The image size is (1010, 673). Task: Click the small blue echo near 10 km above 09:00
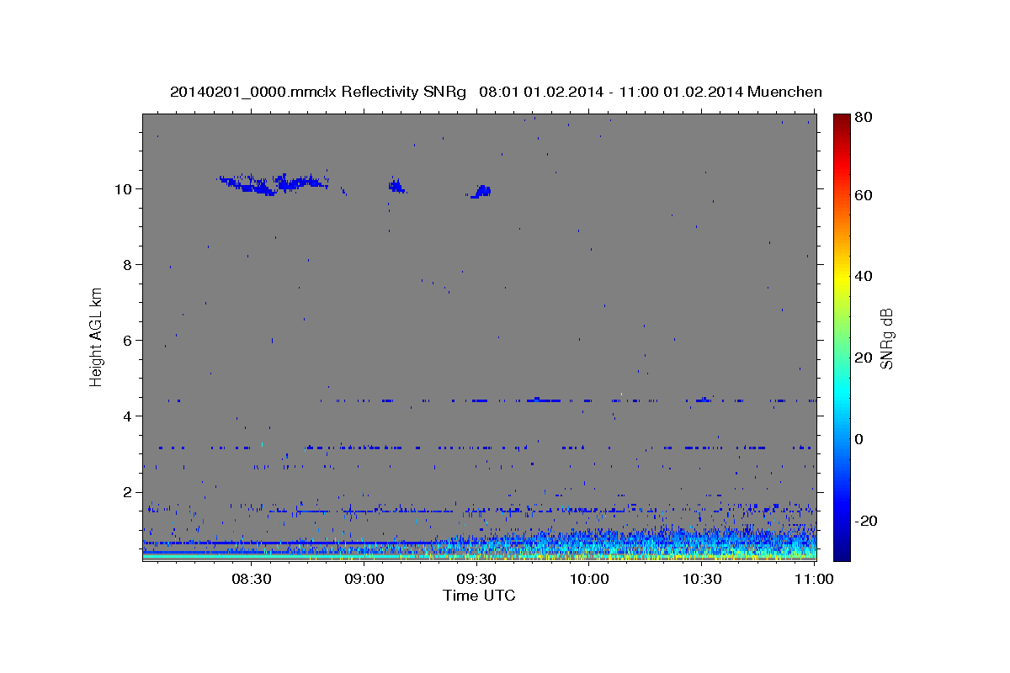click(x=396, y=186)
